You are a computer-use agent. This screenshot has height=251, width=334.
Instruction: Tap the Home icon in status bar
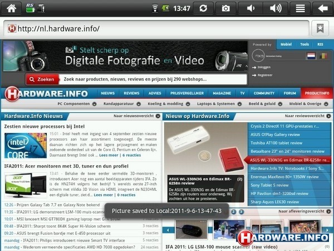coord(11,8)
